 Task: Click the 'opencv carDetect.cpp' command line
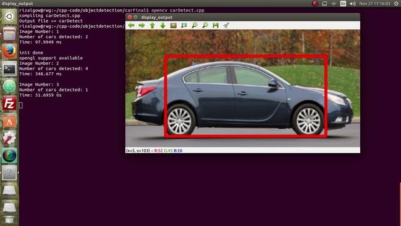[178, 11]
